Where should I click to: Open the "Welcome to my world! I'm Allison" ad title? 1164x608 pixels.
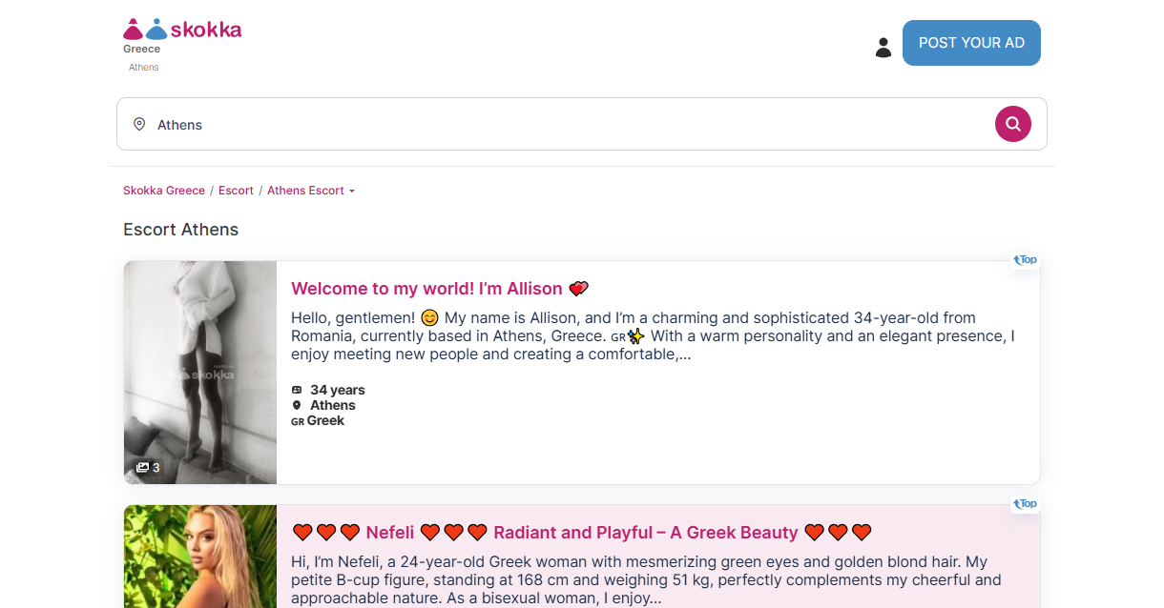coord(426,289)
